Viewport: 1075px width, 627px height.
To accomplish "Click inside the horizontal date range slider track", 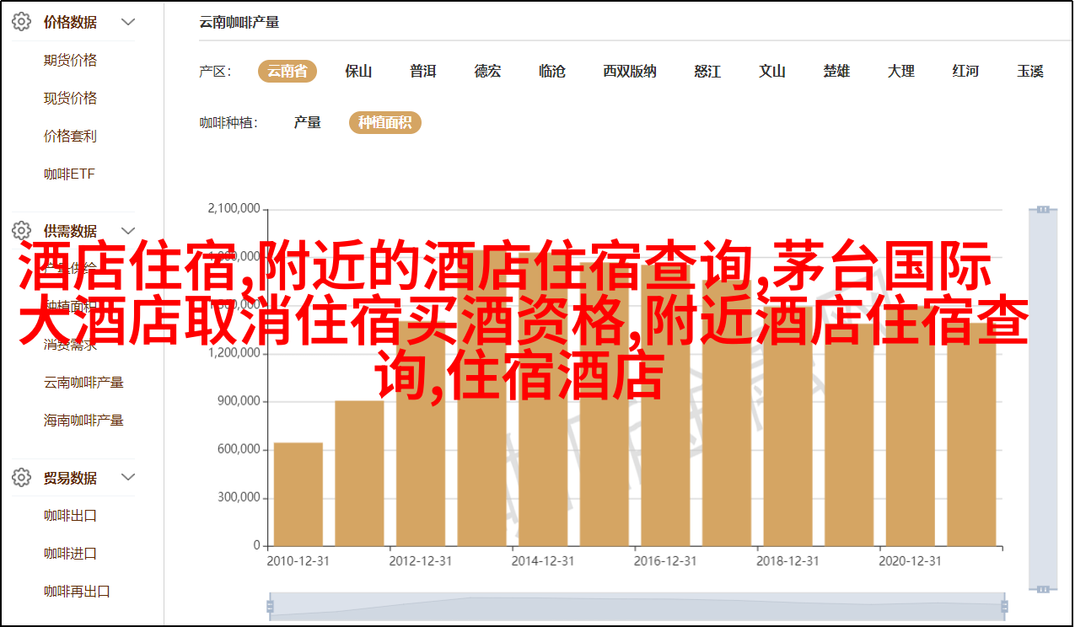I will pyautogui.click(x=636, y=606).
